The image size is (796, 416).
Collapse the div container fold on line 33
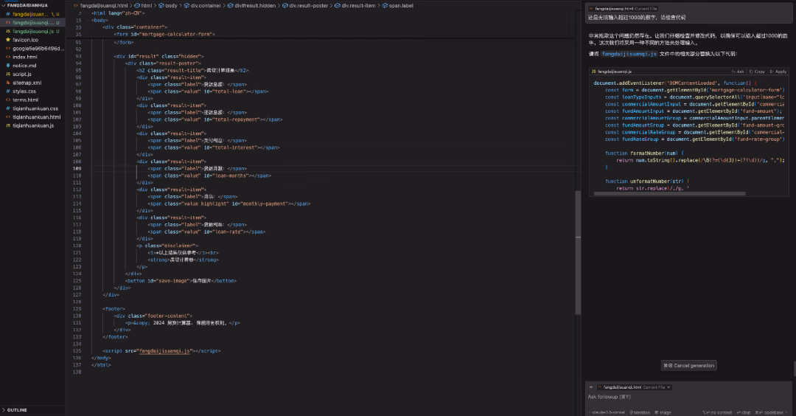pos(88,27)
